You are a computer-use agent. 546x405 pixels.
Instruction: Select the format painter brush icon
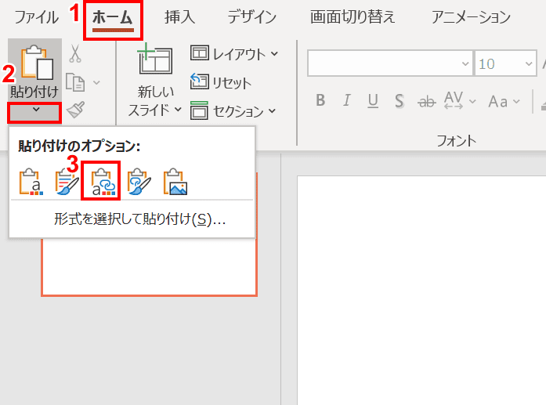click(x=75, y=110)
